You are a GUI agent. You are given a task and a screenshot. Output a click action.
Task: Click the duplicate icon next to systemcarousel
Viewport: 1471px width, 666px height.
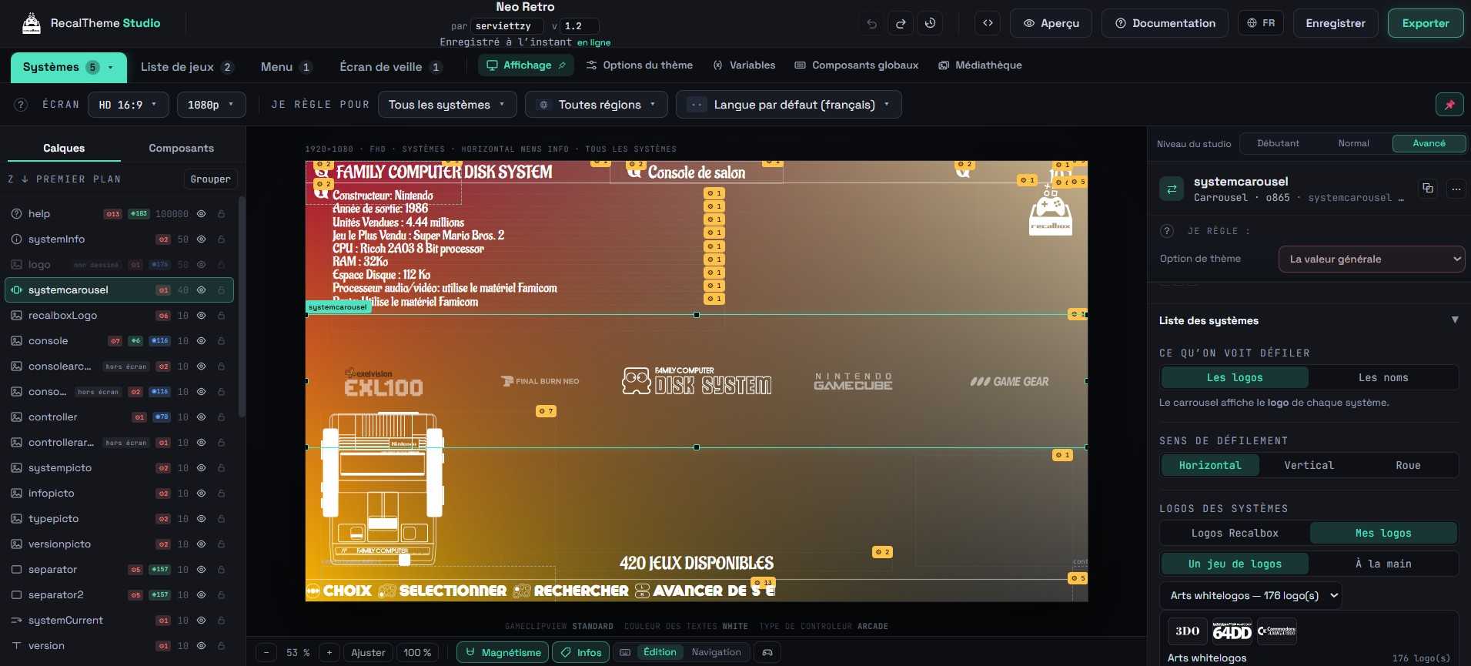point(1428,188)
